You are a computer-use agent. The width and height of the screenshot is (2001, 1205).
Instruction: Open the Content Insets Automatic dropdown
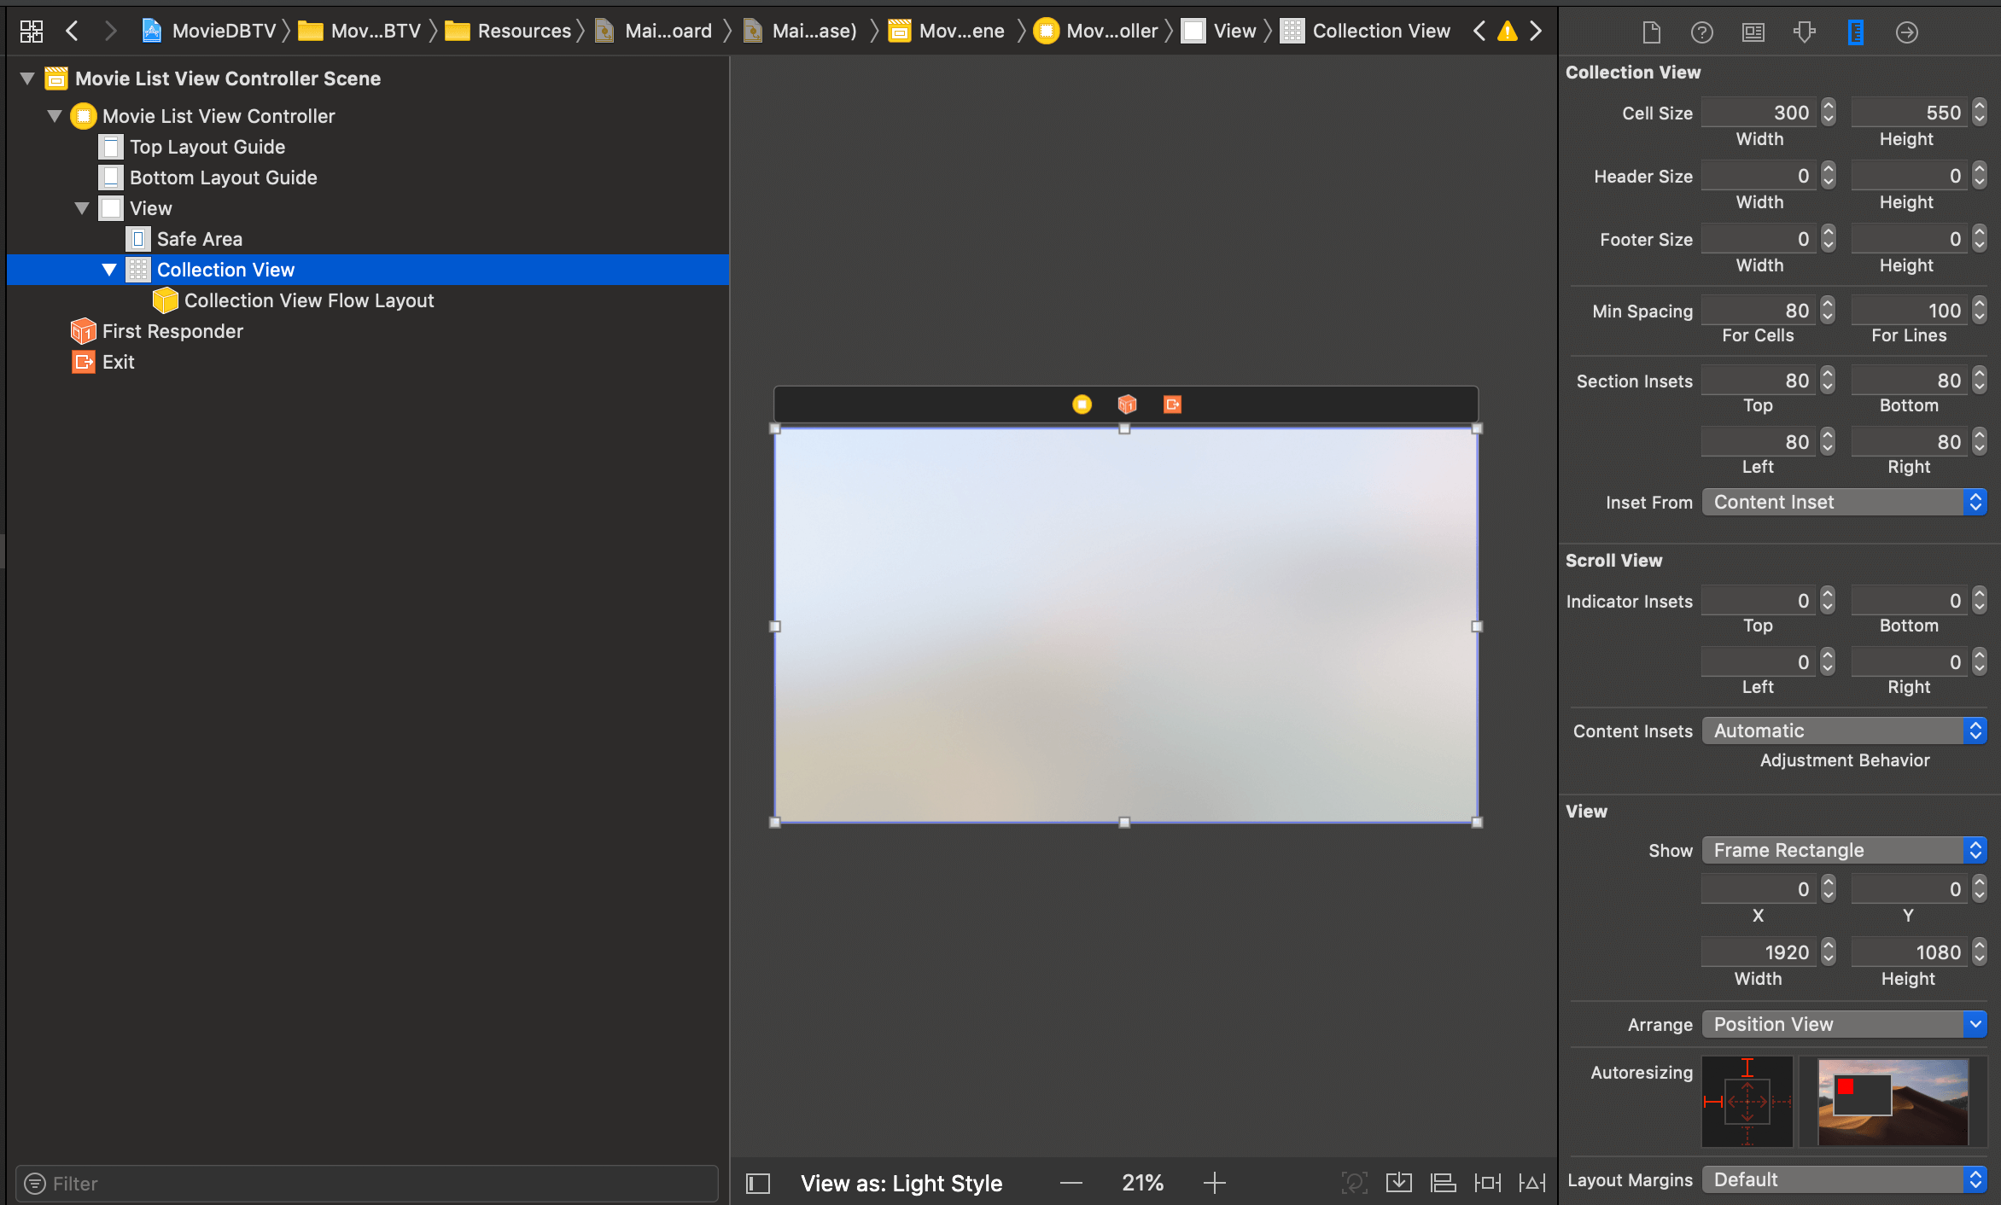1844,731
